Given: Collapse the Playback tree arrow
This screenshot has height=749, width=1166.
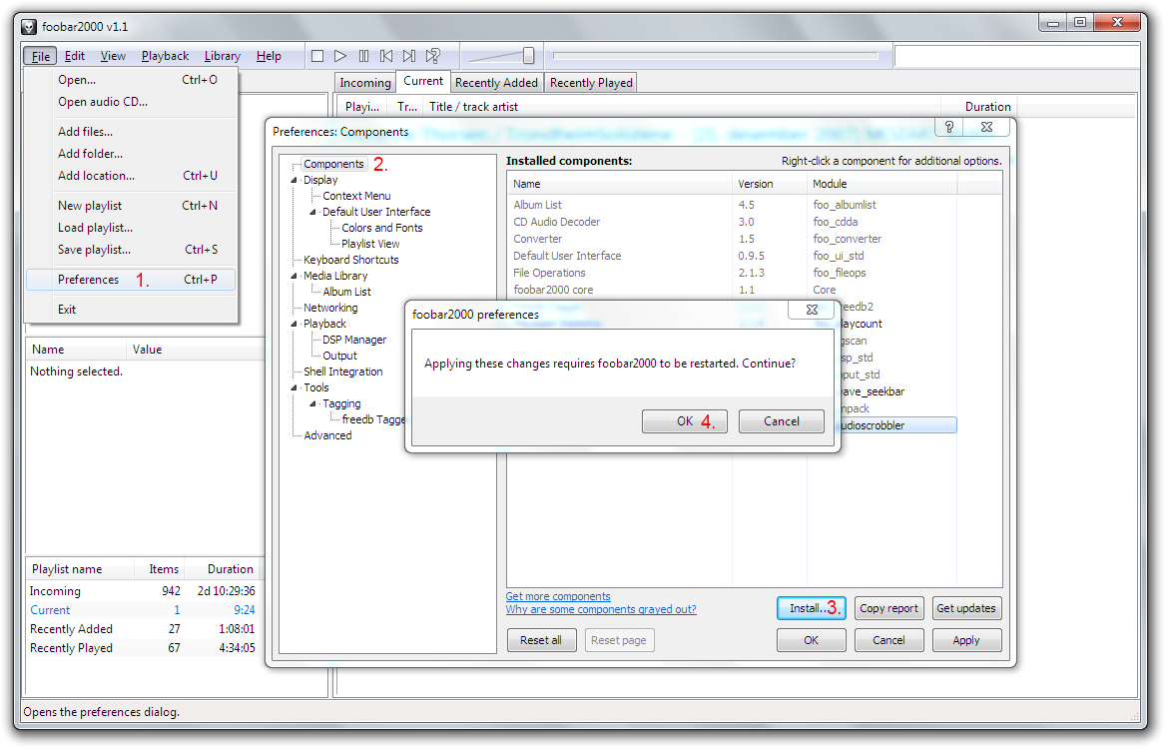Looking at the screenshot, I should (294, 325).
